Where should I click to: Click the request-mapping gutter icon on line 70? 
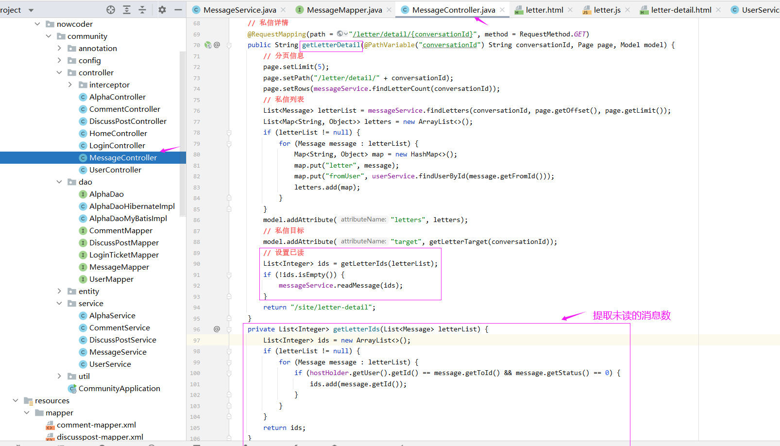tap(208, 45)
